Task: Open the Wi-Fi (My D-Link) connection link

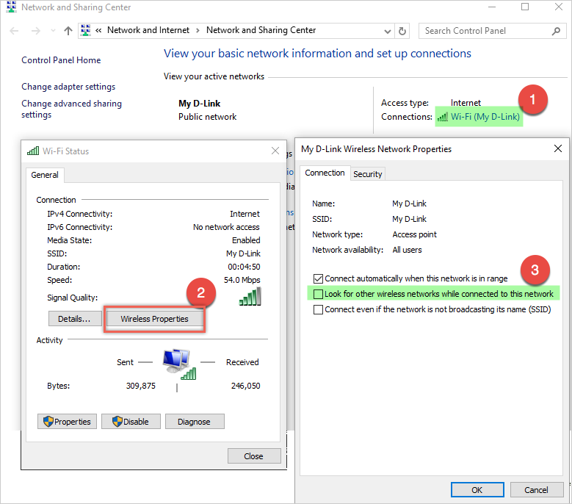Action: (485, 117)
